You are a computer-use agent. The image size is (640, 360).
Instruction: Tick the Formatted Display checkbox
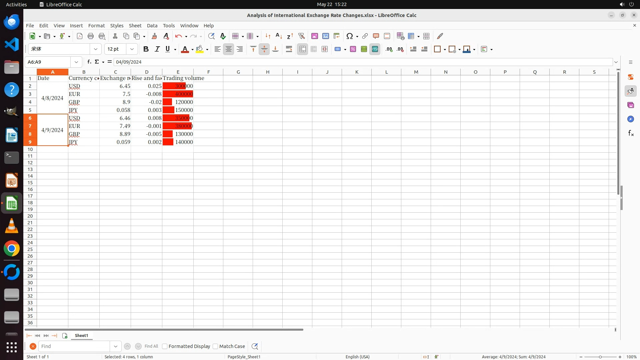(x=165, y=346)
